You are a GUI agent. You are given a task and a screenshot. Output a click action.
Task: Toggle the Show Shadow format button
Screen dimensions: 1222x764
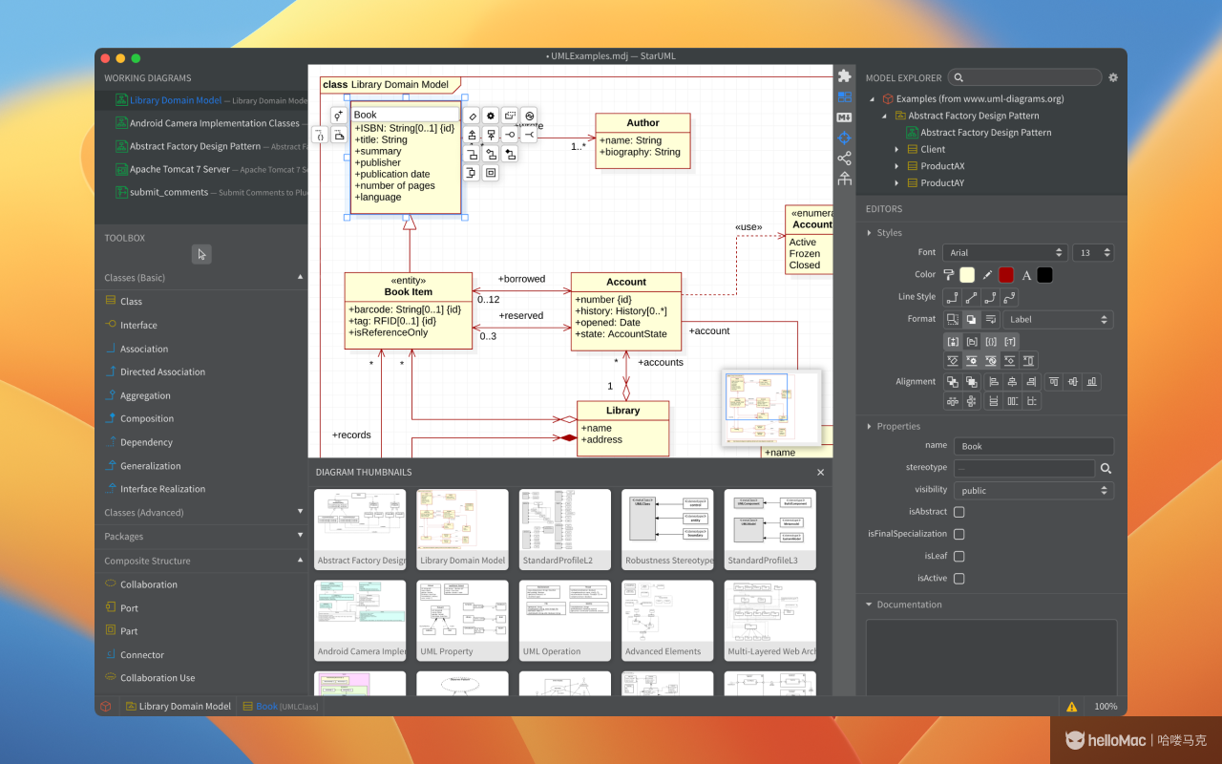point(971,319)
